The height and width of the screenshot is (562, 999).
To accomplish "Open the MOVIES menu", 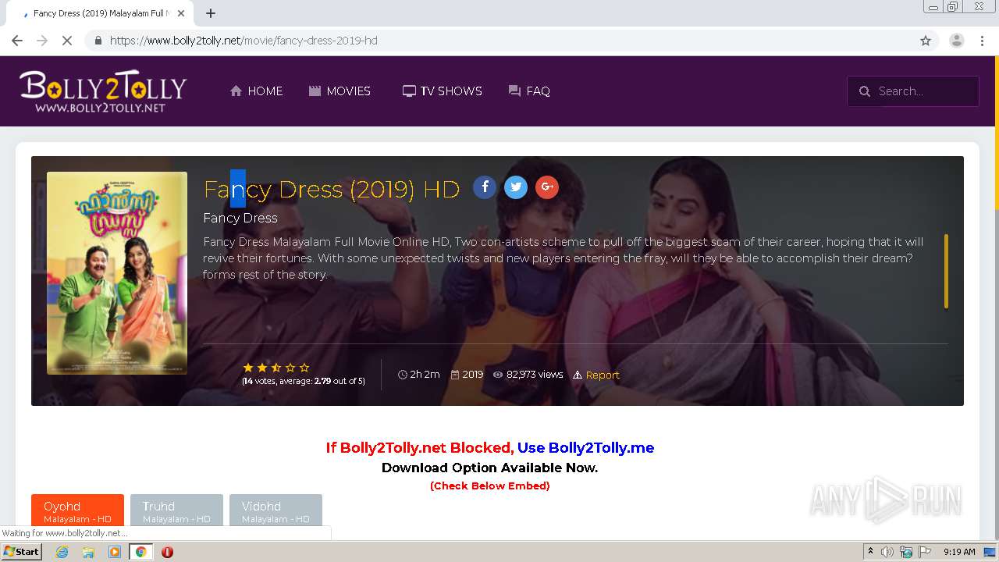I will click(x=340, y=91).
